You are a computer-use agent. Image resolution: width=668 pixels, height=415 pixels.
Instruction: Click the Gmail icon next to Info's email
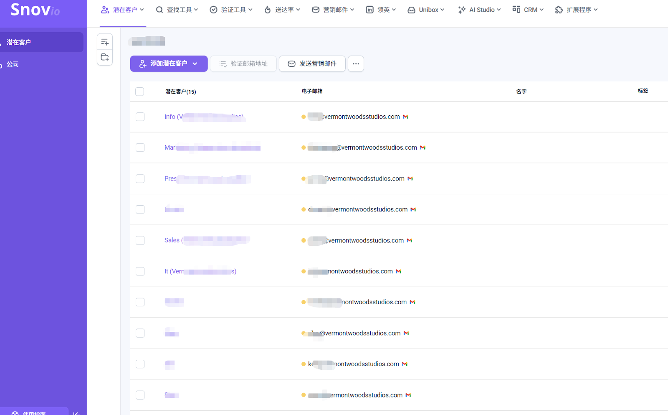pos(405,117)
